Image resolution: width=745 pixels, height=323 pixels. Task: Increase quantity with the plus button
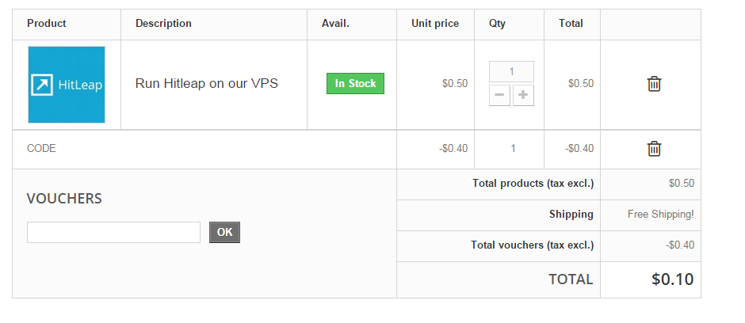523,95
